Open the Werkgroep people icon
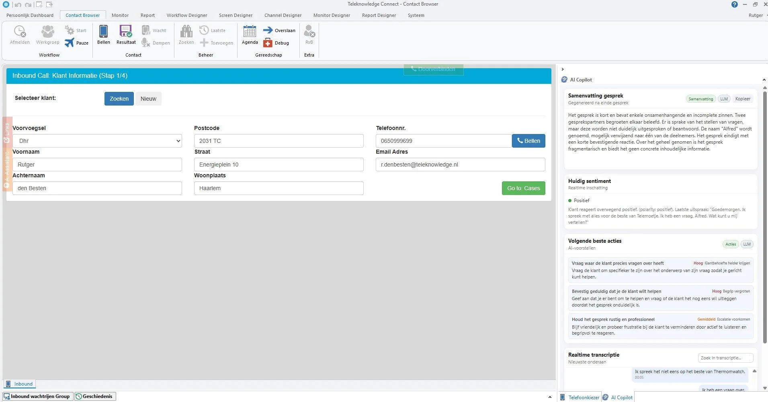Screen dimensions: 768x402 47,31
